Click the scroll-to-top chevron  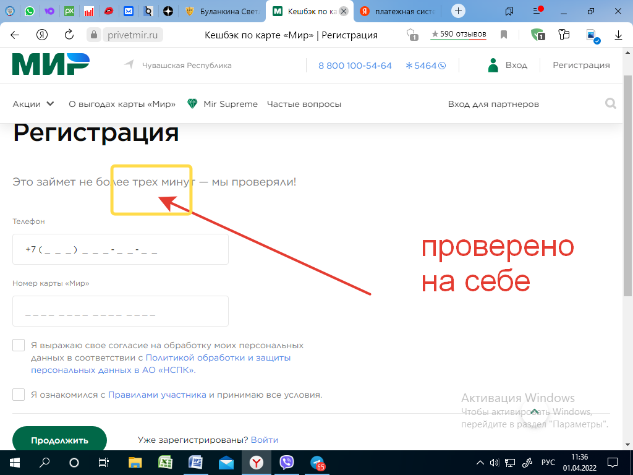534,410
